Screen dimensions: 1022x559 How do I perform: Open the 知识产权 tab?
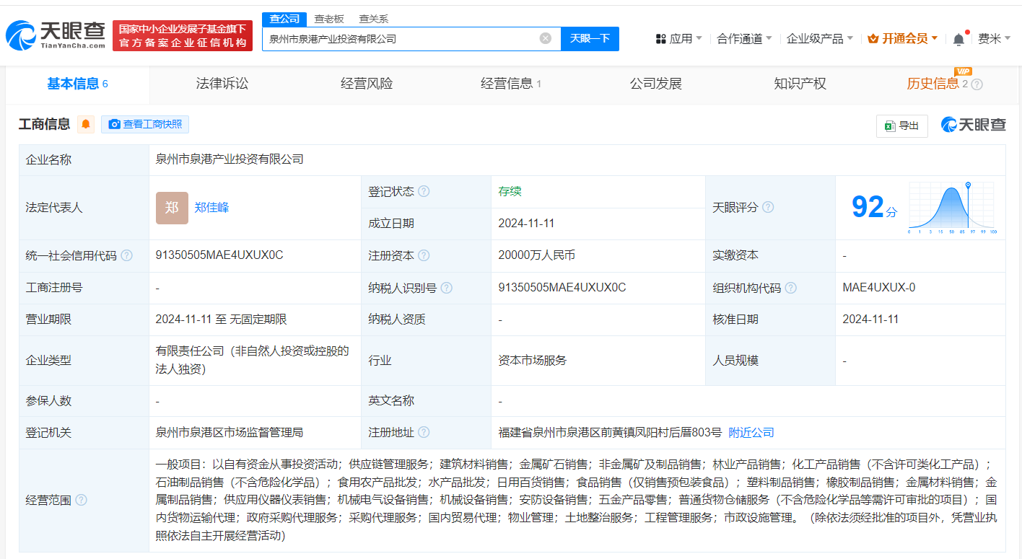tap(800, 84)
